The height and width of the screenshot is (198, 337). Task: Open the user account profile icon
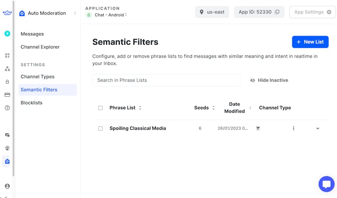tap(7, 186)
